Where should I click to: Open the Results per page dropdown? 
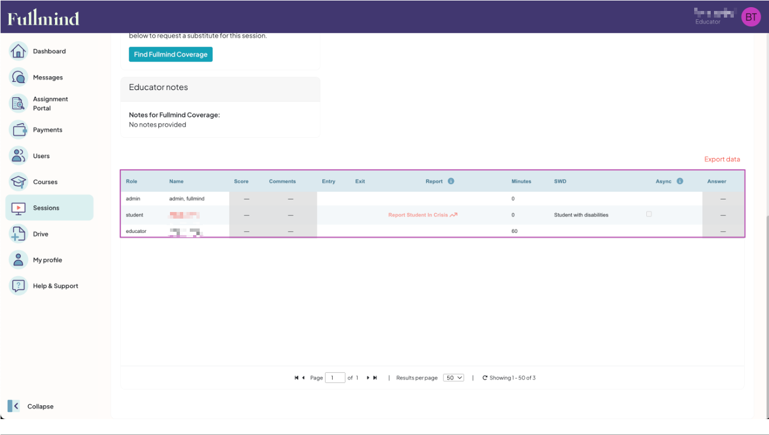[453, 377]
